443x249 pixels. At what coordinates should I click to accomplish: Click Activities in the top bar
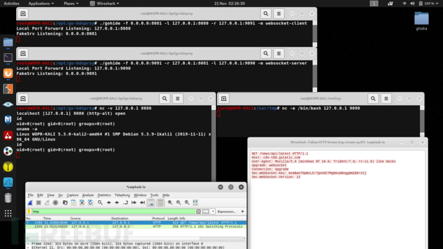(x=12, y=3)
